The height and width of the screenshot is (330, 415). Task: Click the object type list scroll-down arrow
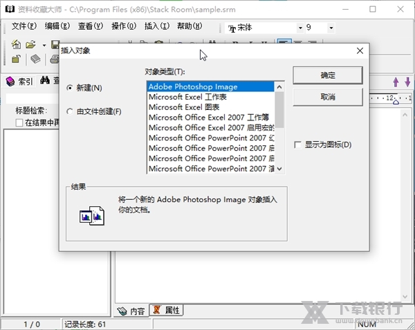[279, 169]
